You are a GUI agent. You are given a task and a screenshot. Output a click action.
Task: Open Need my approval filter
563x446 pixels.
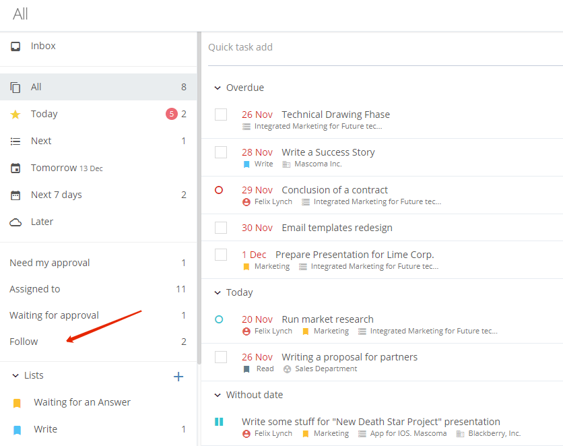98,263
